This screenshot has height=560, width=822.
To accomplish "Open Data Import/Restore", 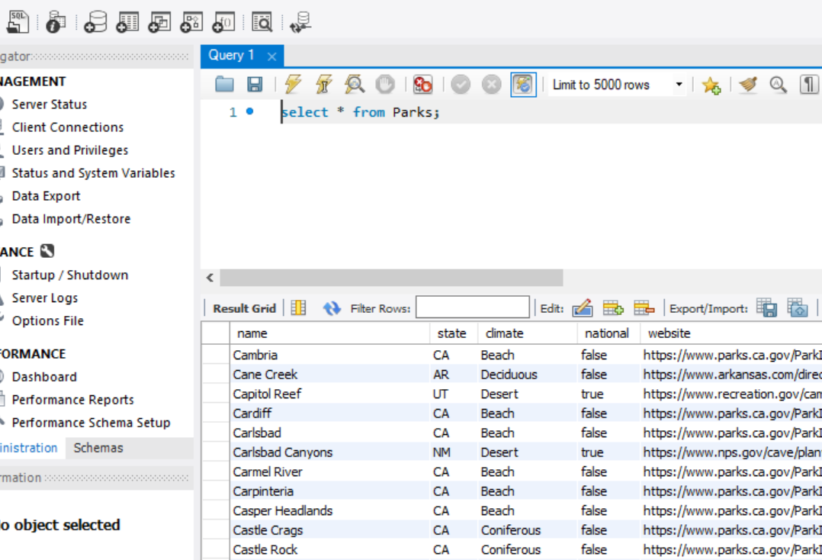I will click(71, 219).
